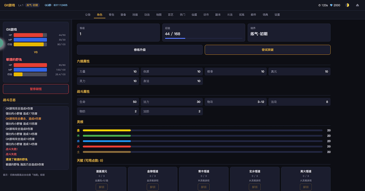The image size is (365, 191).
Task: Click the green circle at left edge
Action: tap(1, 43)
